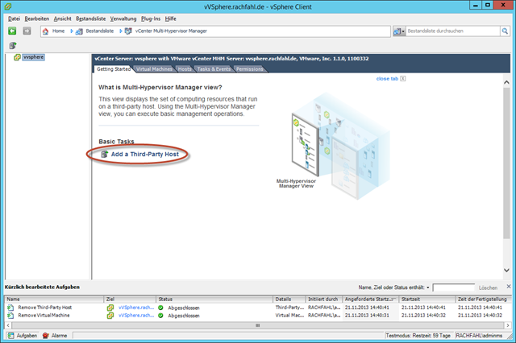516x343 pixels.
Task: Click the Remove Third-Party Host task icon
Action: 10,308
